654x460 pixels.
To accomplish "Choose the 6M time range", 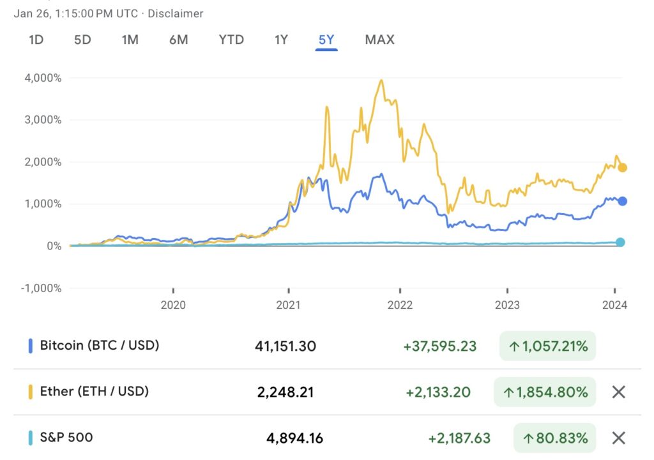I will 179,40.
